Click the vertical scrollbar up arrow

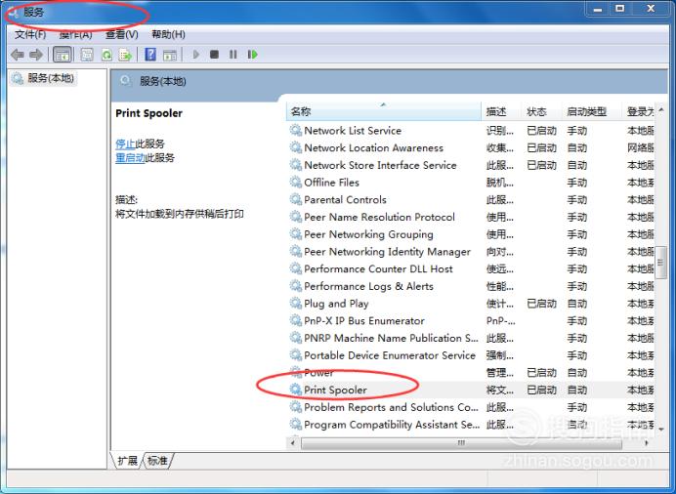coord(661,109)
